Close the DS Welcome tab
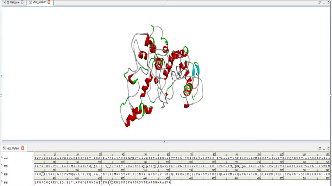Image resolution: width=332 pixels, height=186 pixels. click(22, 2)
